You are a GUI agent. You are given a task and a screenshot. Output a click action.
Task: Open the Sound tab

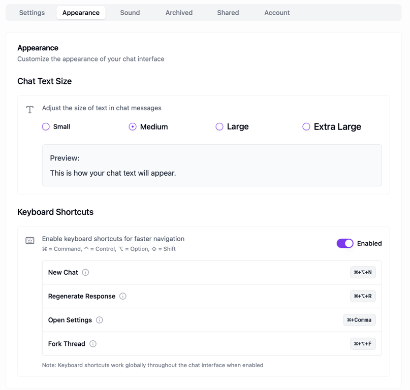coord(130,13)
